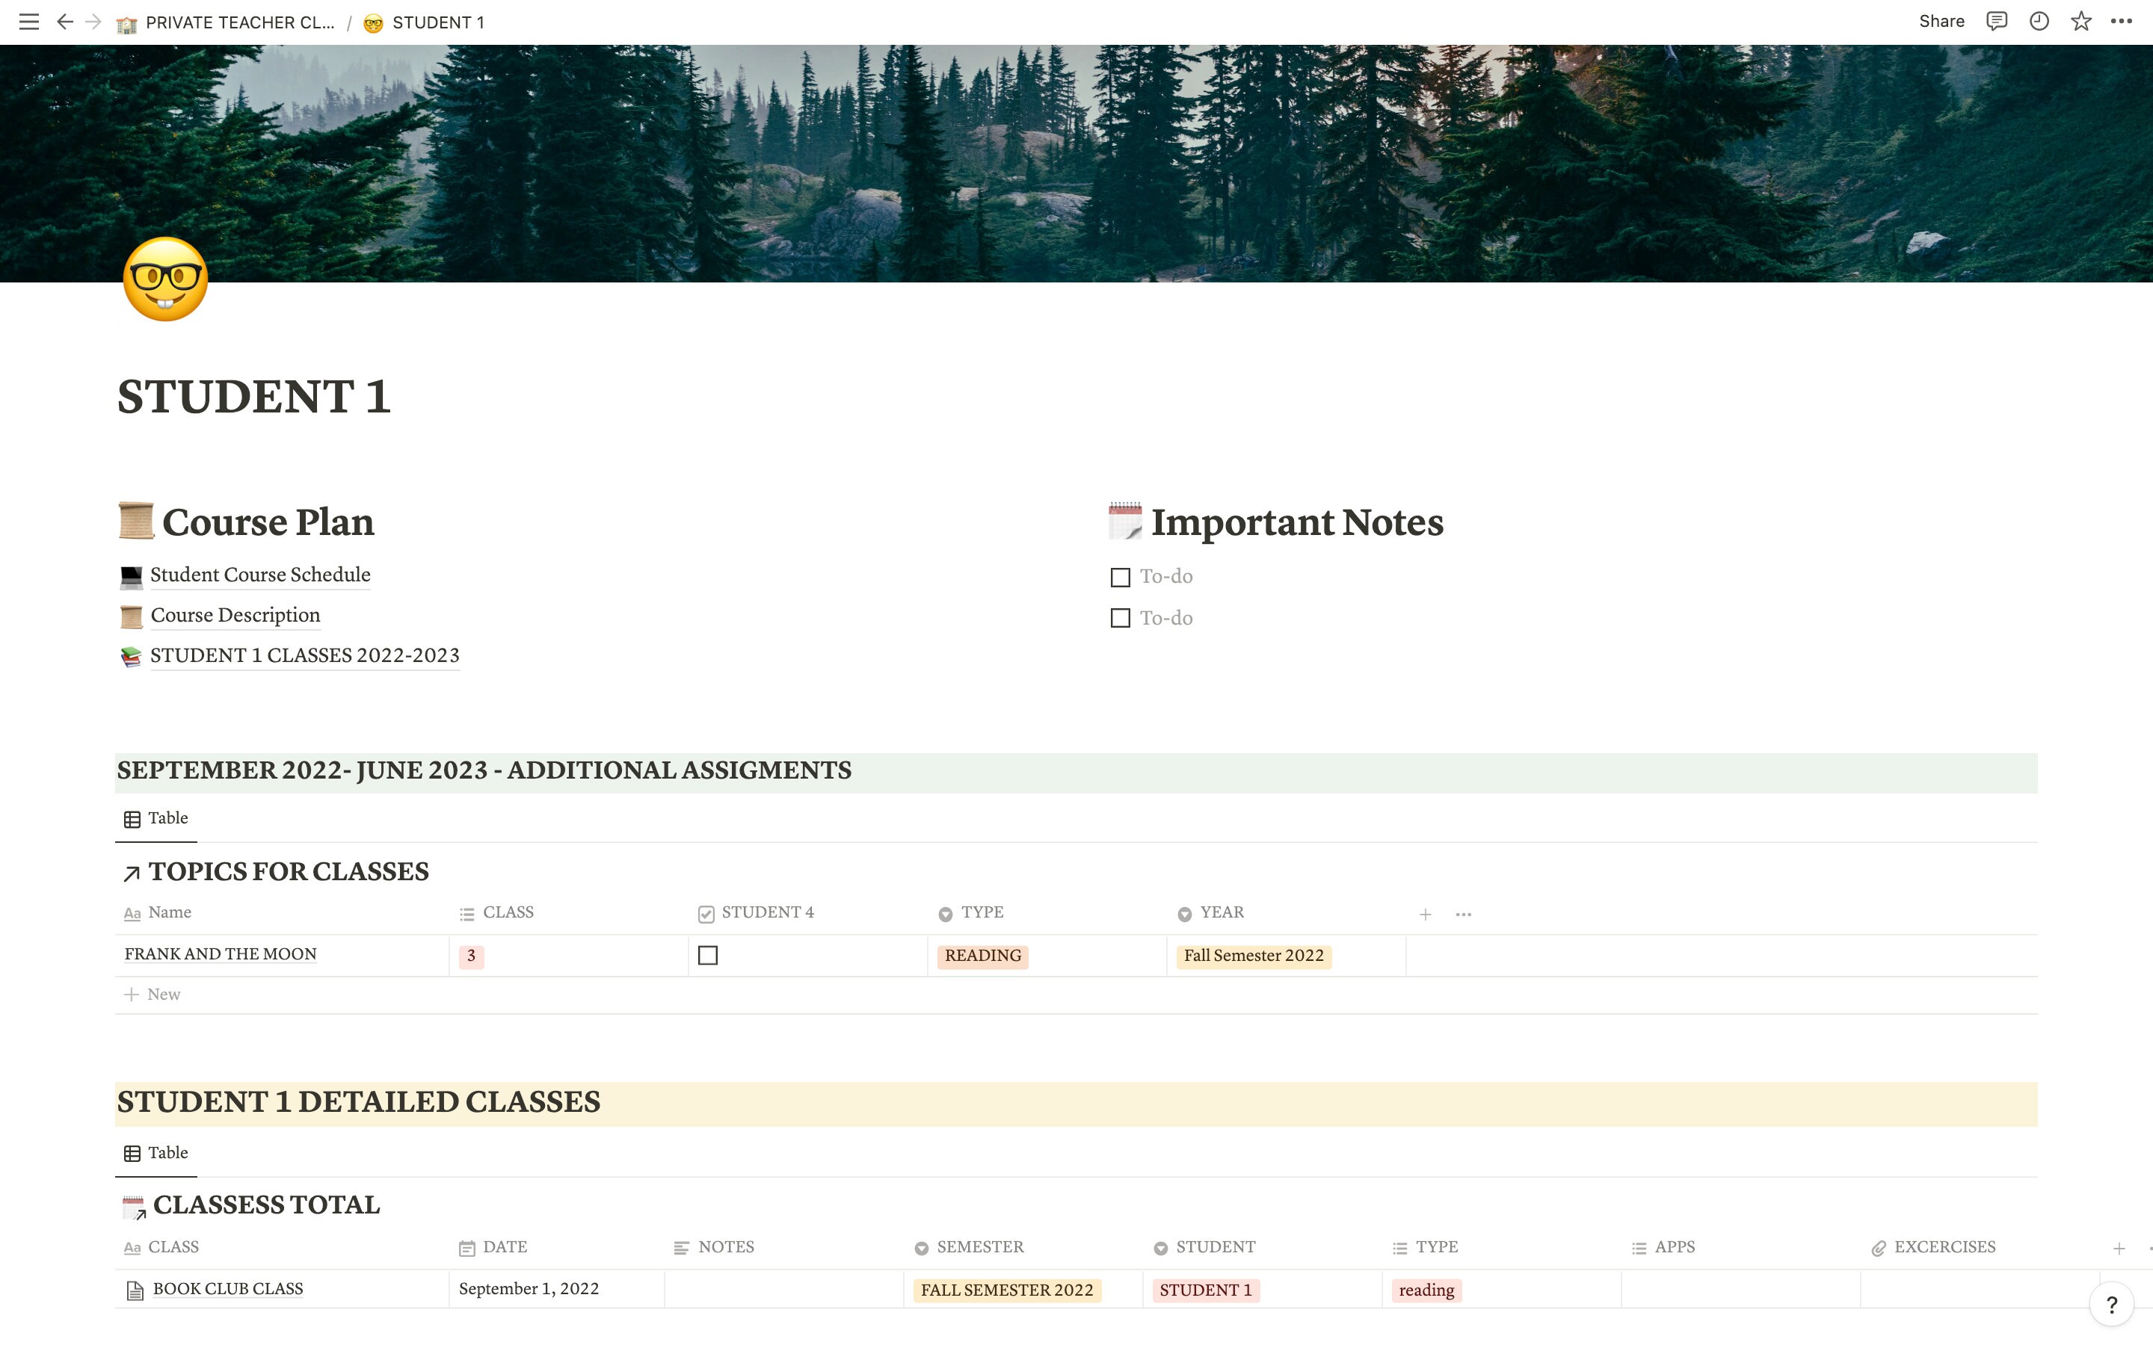Favorite the page using the star icon
Image resolution: width=2153 pixels, height=1345 pixels.
point(2082,20)
